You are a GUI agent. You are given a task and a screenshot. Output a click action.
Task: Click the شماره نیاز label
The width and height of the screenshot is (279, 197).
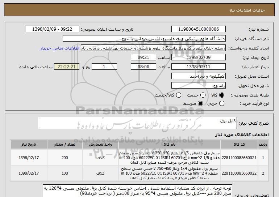259,29
